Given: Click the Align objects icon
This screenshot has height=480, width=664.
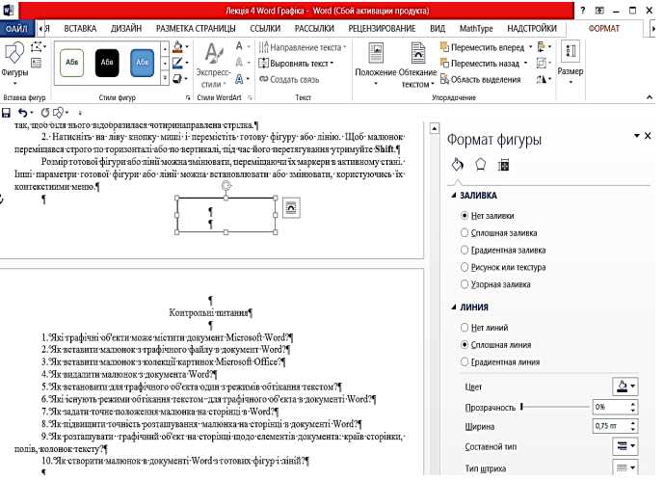Looking at the screenshot, I should coord(544,47).
